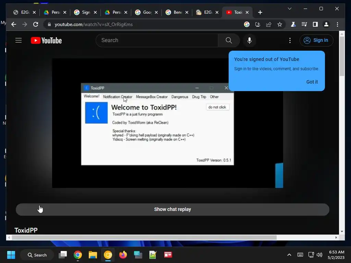Open File Explorer from taskbar
Viewport: 351px width, 263px height.
tap(93, 255)
